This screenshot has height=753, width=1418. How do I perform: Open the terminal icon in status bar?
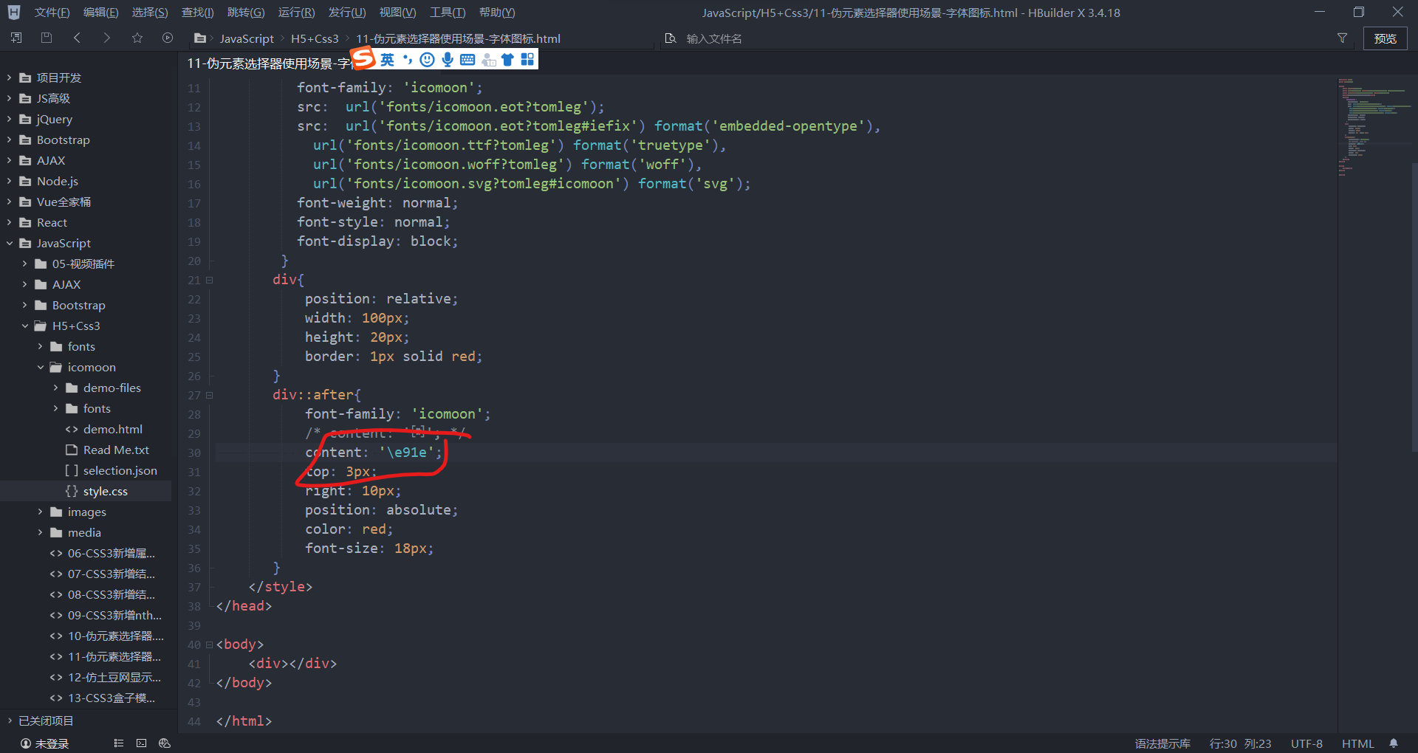click(141, 743)
